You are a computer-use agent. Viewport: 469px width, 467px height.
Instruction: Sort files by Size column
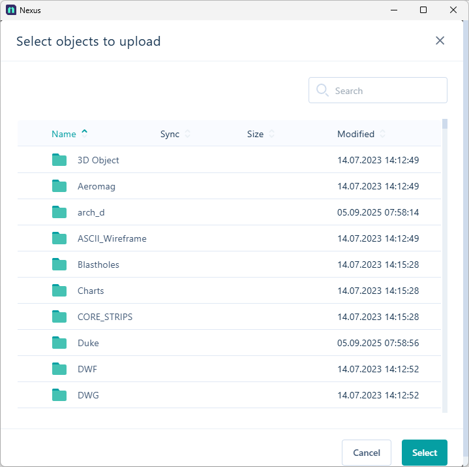271,134
